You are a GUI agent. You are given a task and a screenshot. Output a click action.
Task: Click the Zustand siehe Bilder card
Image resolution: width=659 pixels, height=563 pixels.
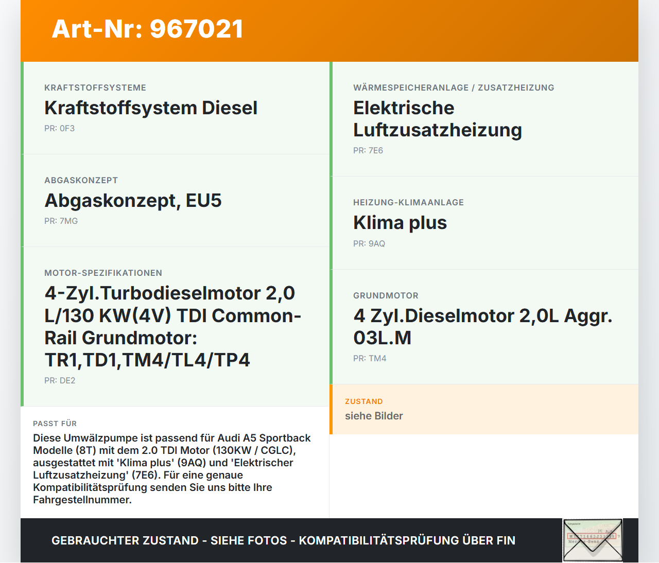click(484, 409)
